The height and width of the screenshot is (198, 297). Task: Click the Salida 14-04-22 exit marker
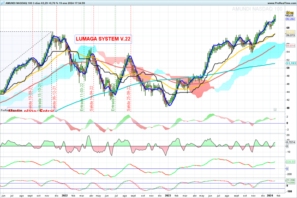click(x=91, y=99)
